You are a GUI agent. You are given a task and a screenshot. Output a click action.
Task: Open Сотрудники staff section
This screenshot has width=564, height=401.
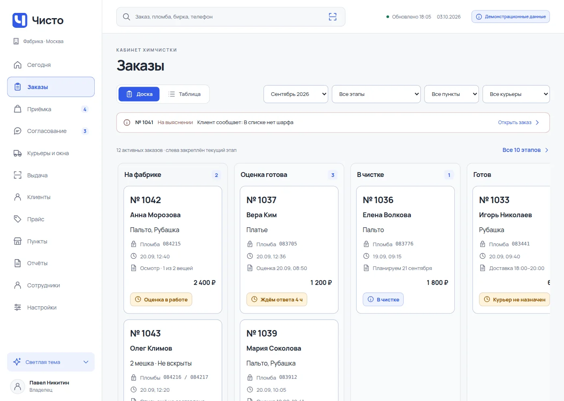pos(51,285)
